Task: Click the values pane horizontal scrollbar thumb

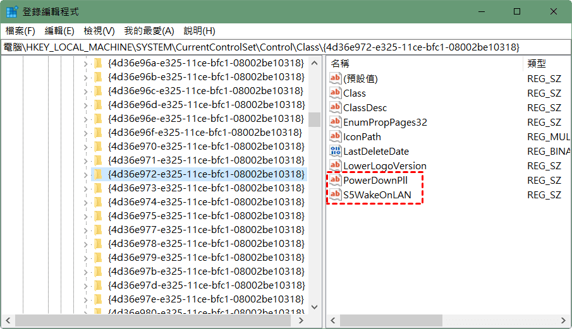Action: [x=391, y=321]
